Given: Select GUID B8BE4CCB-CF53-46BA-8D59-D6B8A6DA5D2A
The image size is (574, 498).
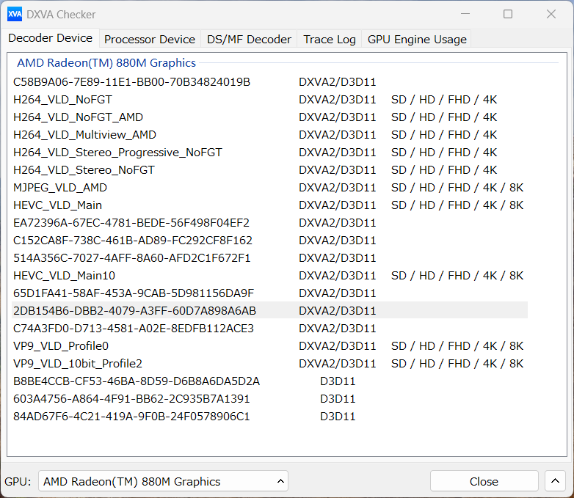Looking at the screenshot, I should 269,381.
